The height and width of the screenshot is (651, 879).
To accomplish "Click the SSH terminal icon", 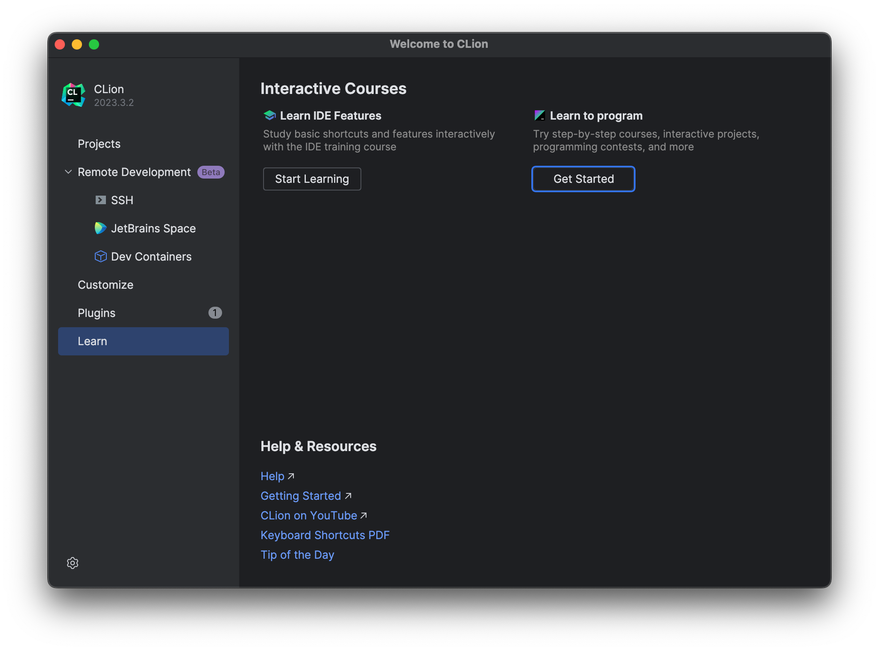I will (x=100, y=200).
